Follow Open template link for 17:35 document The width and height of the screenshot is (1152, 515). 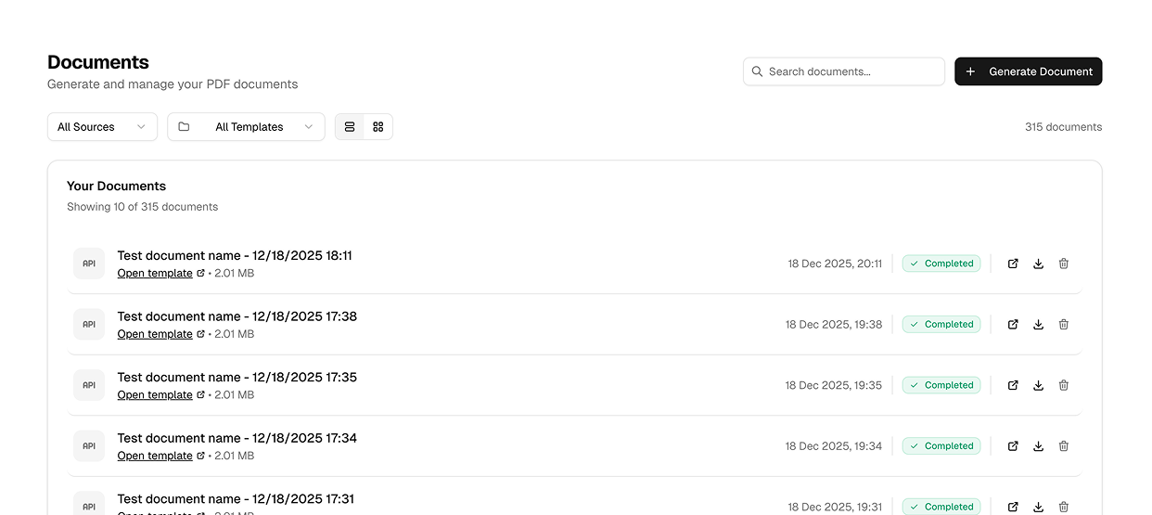pos(155,395)
